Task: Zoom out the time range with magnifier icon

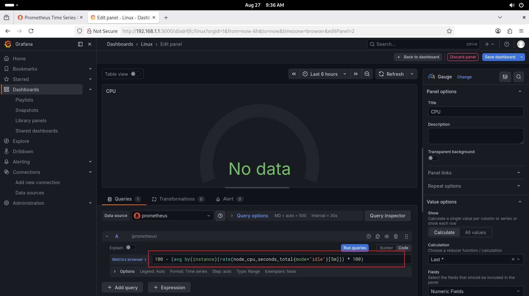Action: coord(367,74)
